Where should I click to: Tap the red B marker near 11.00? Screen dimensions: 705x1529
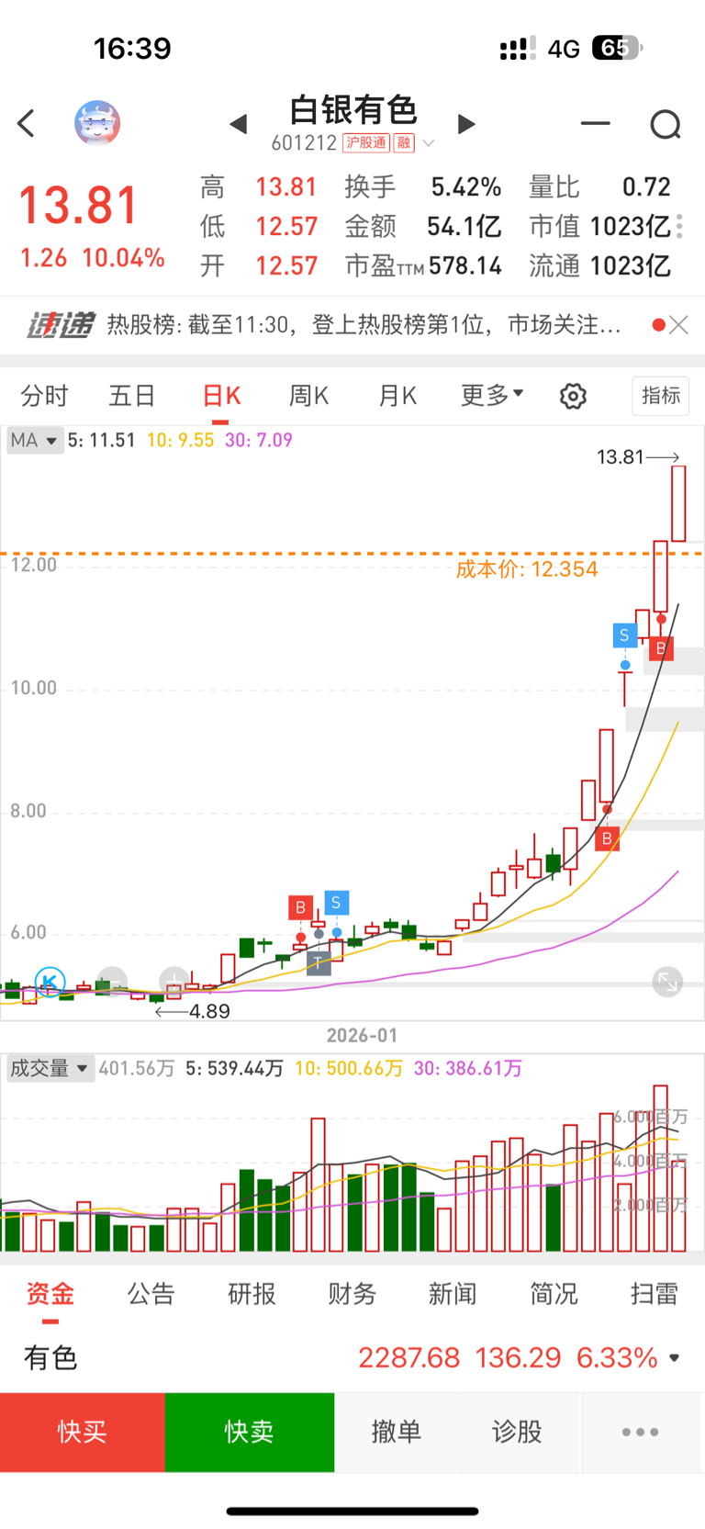coord(661,648)
